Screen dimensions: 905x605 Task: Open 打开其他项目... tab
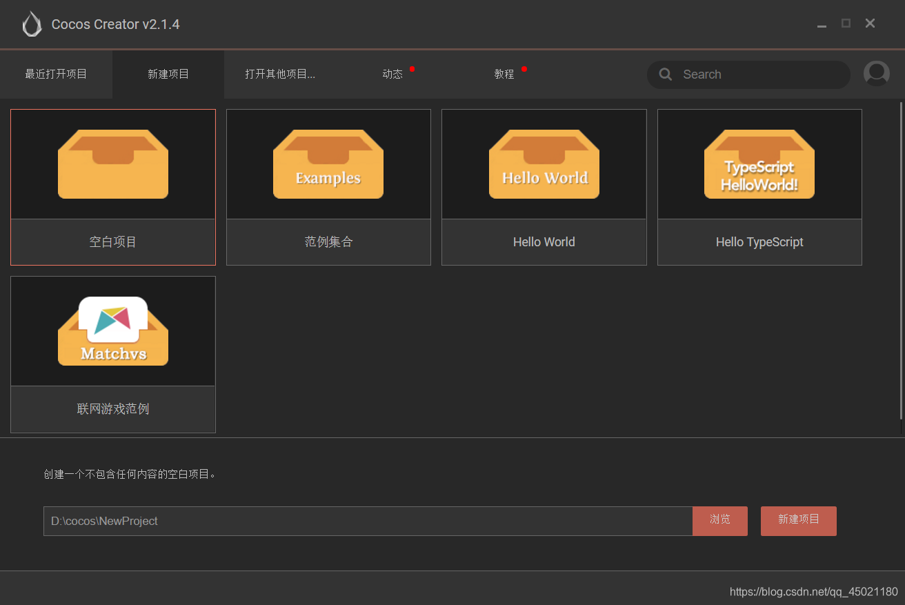tap(280, 75)
